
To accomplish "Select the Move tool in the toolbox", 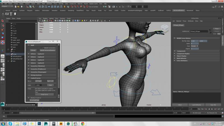I will coord(3,34).
